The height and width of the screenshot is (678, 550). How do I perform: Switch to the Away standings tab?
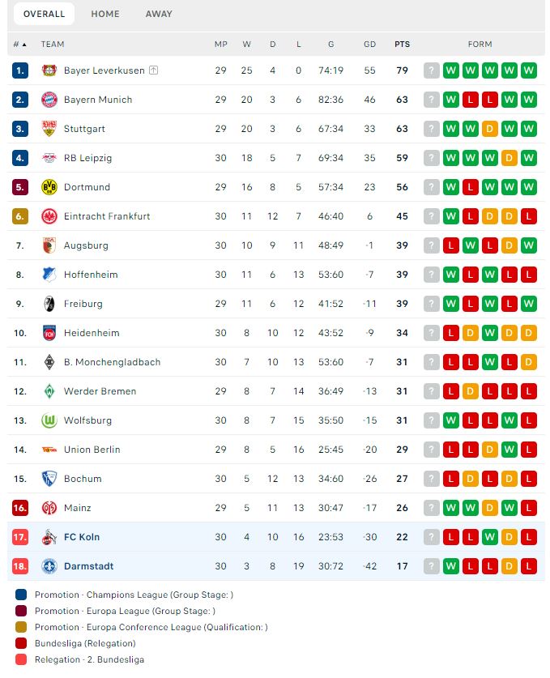(x=159, y=14)
